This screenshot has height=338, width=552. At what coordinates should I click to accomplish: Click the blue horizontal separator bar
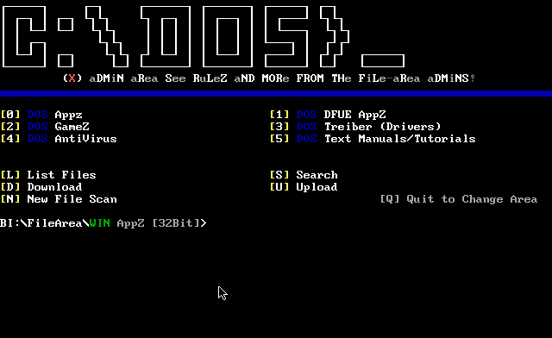pyautogui.click(x=276, y=93)
